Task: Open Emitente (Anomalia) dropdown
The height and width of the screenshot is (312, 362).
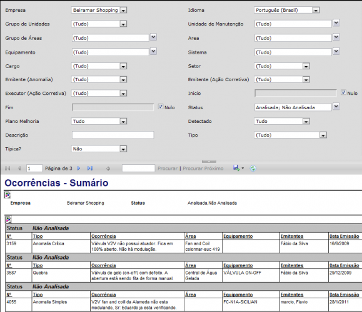Action: pos(123,80)
